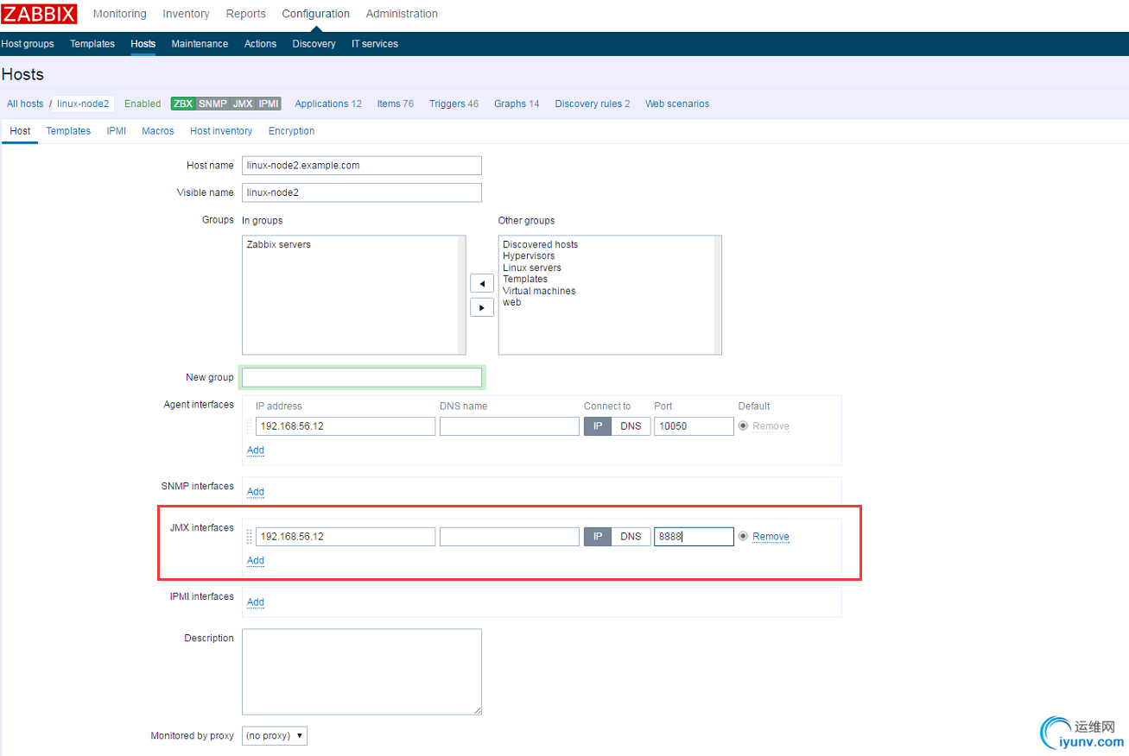The width and height of the screenshot is (1129, 756).
Task: Open the Discovery submenu item
Action: tap(314, 44)
